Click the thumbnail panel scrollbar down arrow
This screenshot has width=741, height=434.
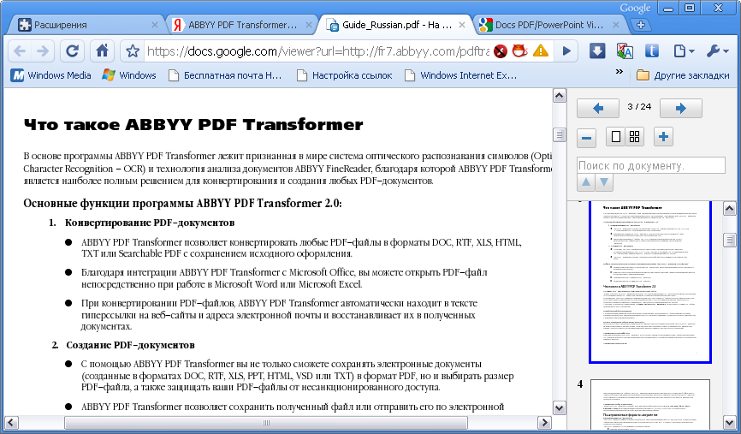729,422
